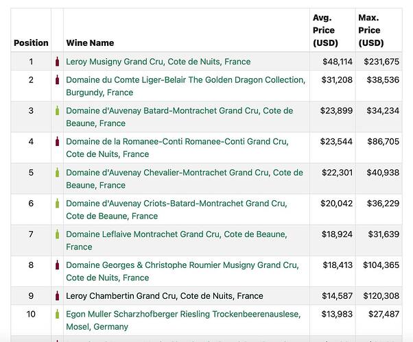
Task: Click red bottle icon beside Romanee-Conti Grand Cru
Action: pos(58,142)
